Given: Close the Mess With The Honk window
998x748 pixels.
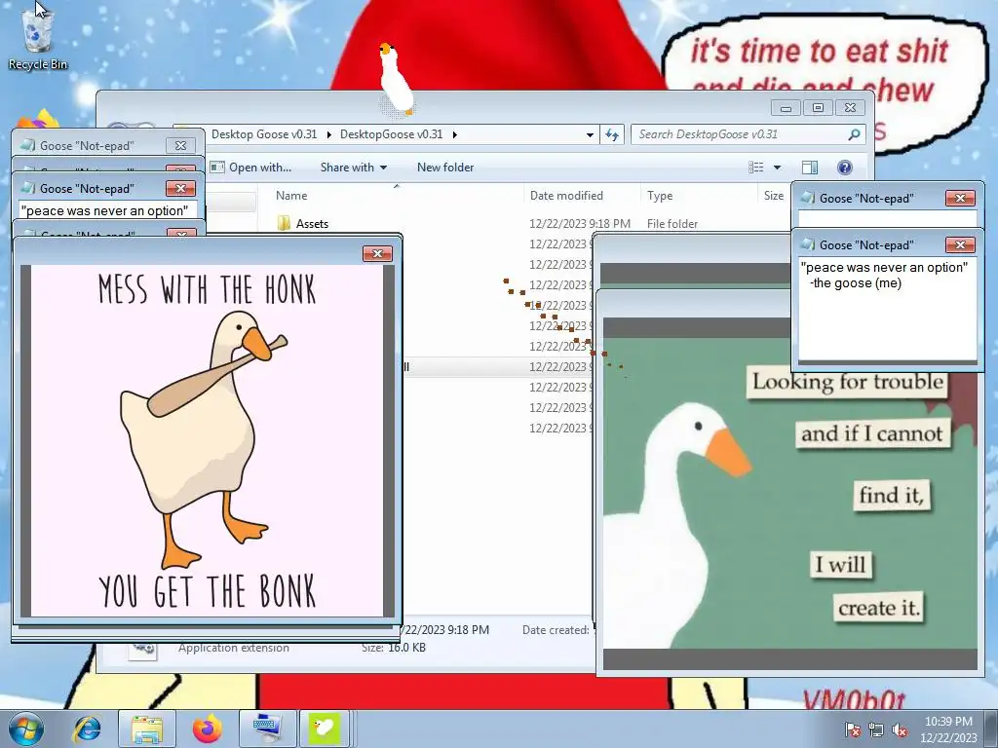Looking at the screenshot, I should pyautogui.click(x=377, y=254).
